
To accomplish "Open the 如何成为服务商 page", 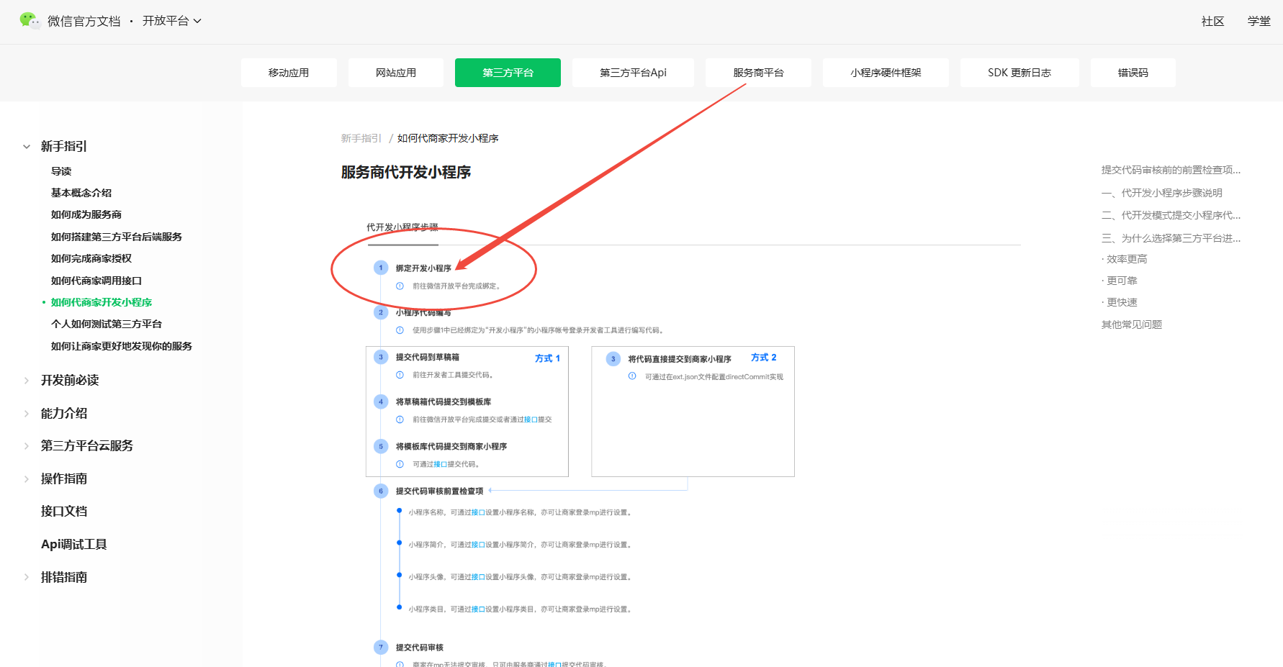I will click(86, 214).
